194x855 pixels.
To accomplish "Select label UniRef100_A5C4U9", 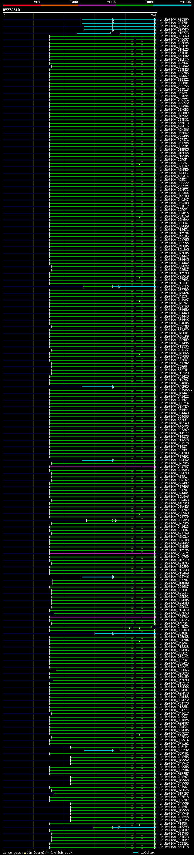I will click(174, 340).
